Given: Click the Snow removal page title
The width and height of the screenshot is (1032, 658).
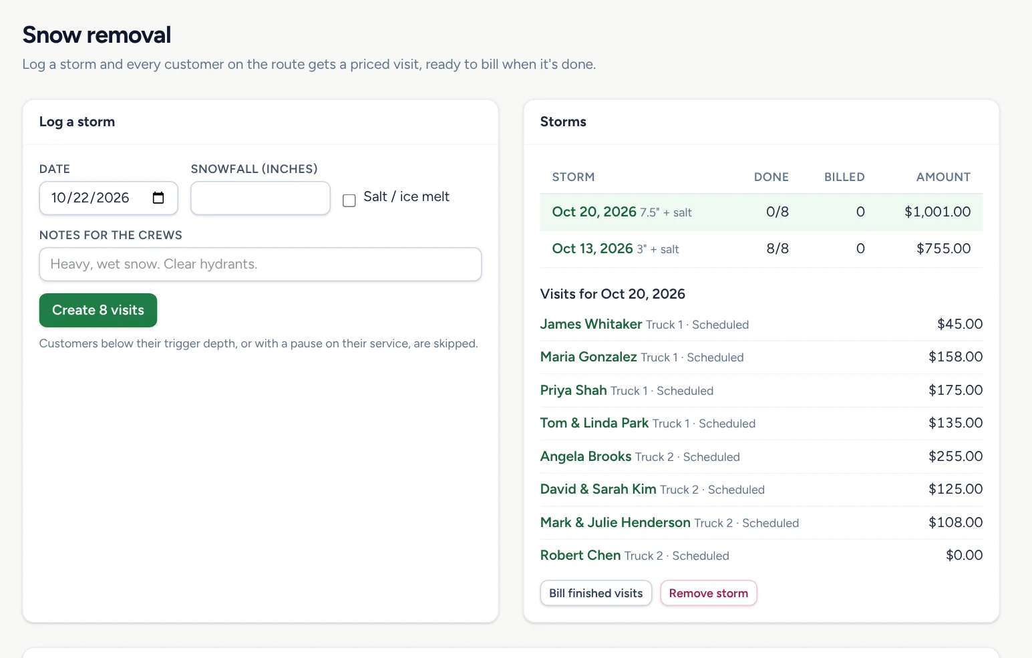Looking at the screenshot, I should (97, 35).
